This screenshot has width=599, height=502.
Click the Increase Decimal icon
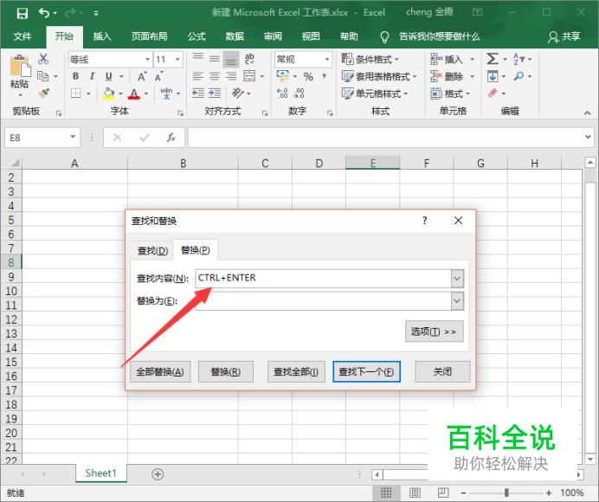pyautogui.click(x=282, y=93)
